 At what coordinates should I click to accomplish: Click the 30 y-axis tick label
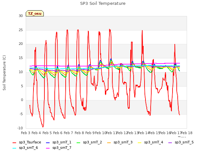(21, 16)
